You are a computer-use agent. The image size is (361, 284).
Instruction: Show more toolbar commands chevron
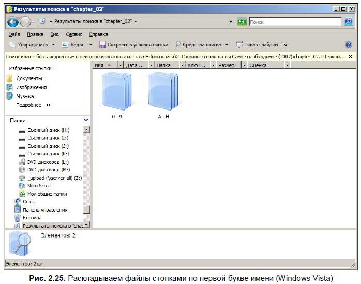click(x=285, y=44)
